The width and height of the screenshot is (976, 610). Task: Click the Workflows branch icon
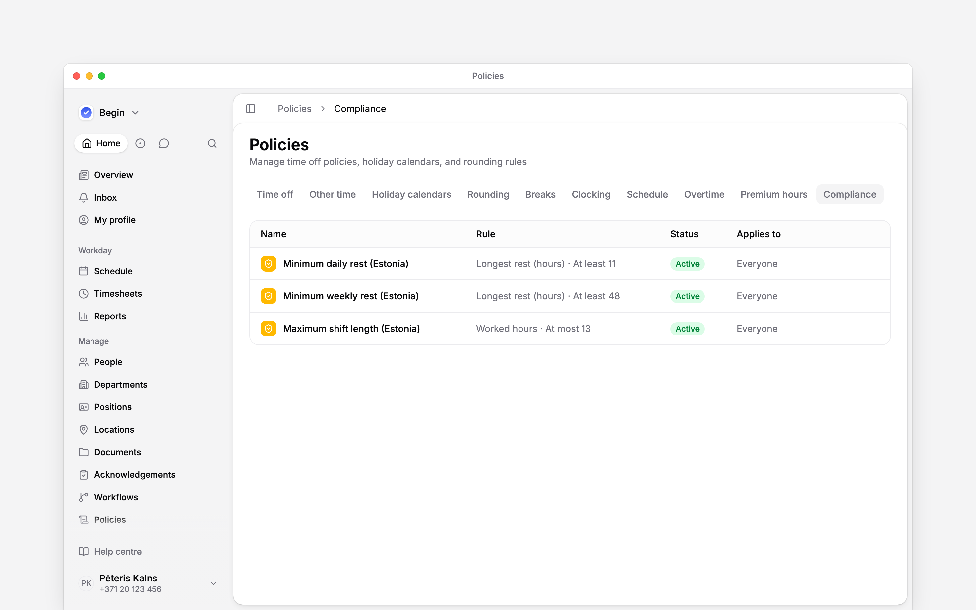(84, 497)
